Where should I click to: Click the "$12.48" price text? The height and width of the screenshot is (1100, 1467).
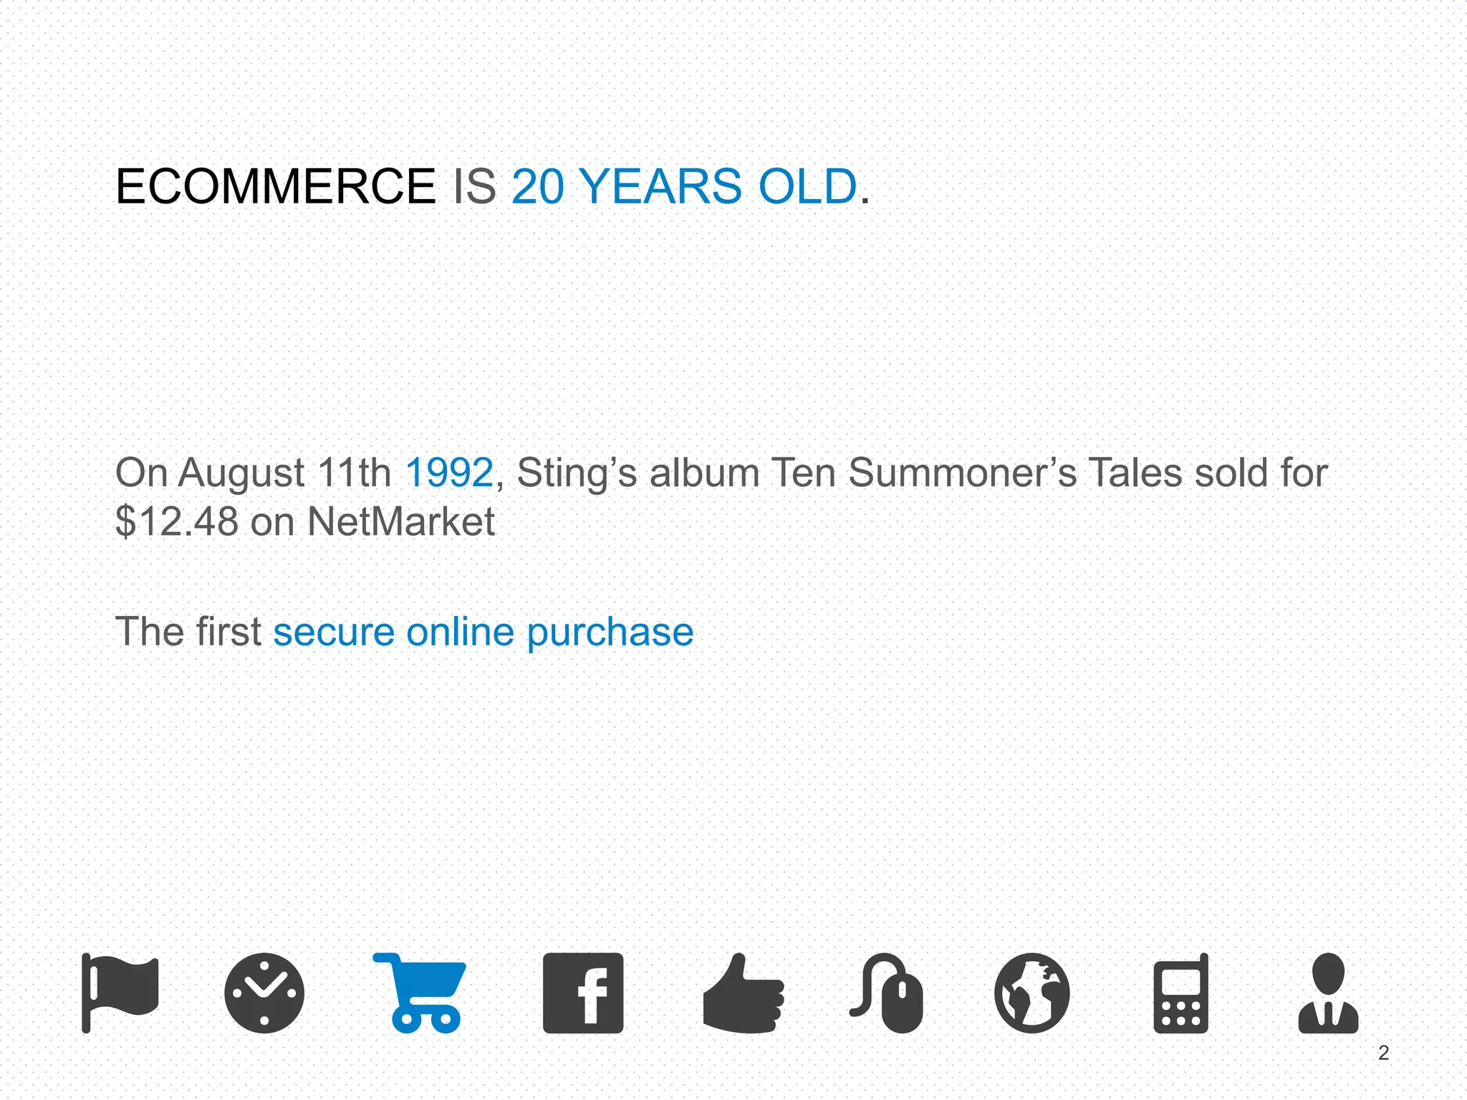(x=177, y=521)
